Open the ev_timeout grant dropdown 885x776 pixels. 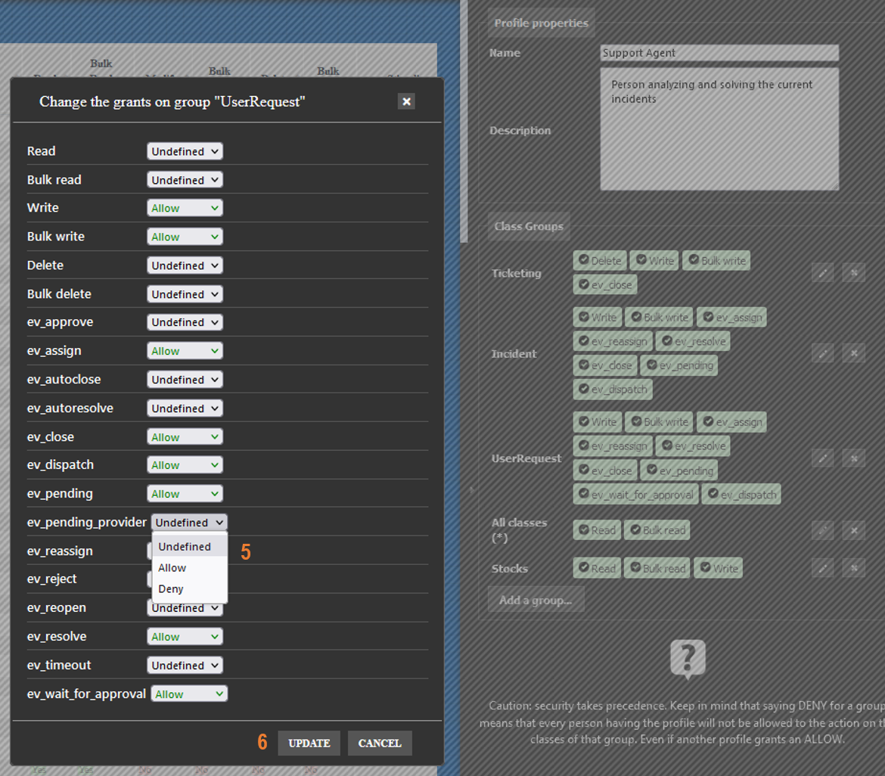click(185, 666)
